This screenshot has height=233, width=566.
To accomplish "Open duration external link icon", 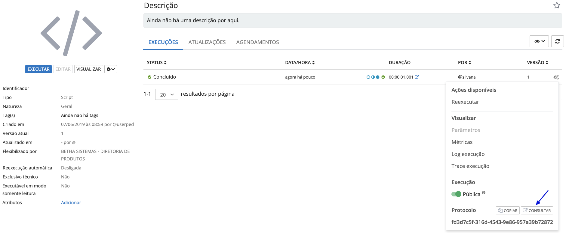I will (417, 77).
